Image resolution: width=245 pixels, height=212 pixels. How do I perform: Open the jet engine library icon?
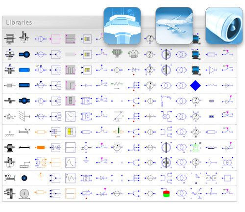click(224, 26)
